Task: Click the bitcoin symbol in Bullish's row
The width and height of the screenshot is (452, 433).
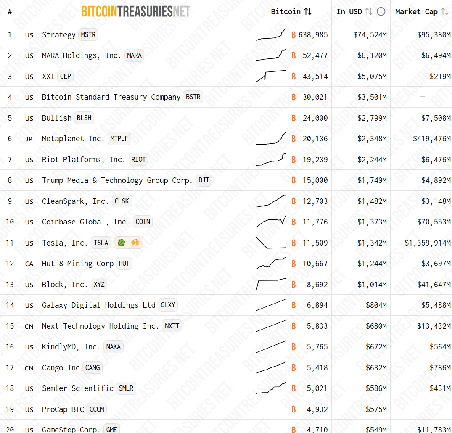Action: coord(293,118)
